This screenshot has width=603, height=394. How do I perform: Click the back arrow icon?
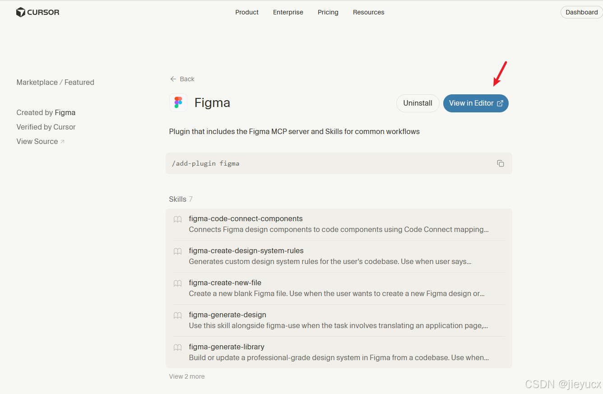(173, 79)
